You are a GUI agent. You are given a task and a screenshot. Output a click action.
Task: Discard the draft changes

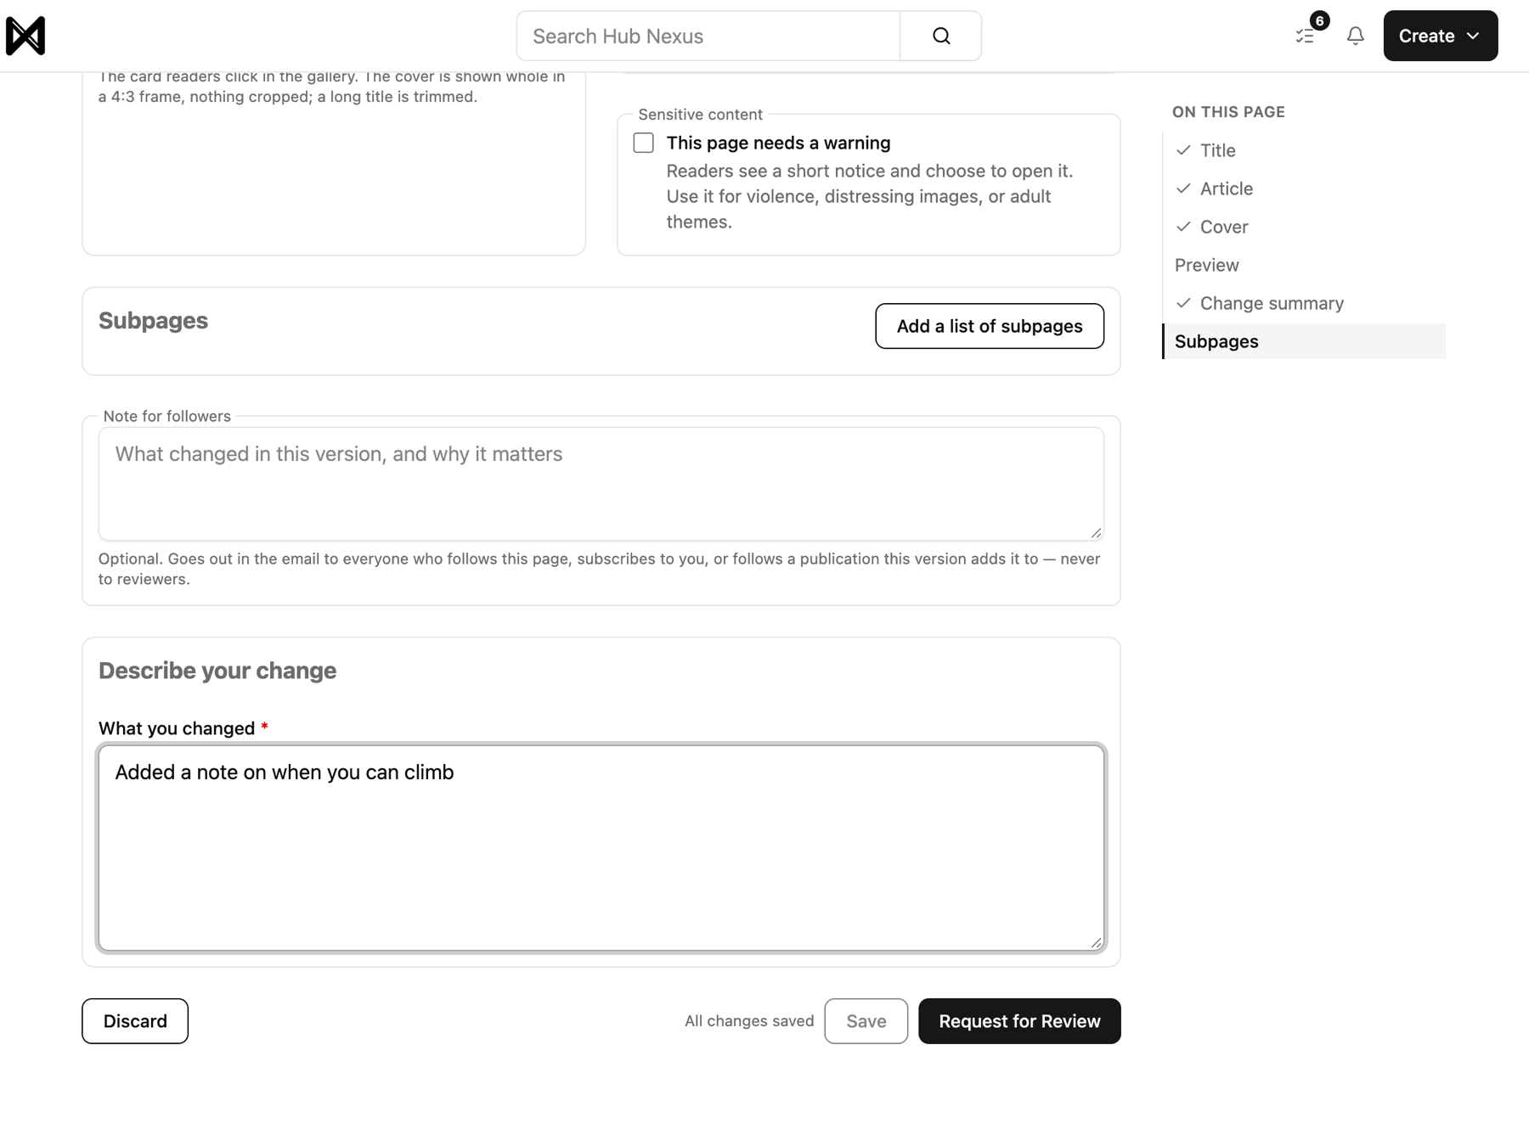click(135, 1021)
